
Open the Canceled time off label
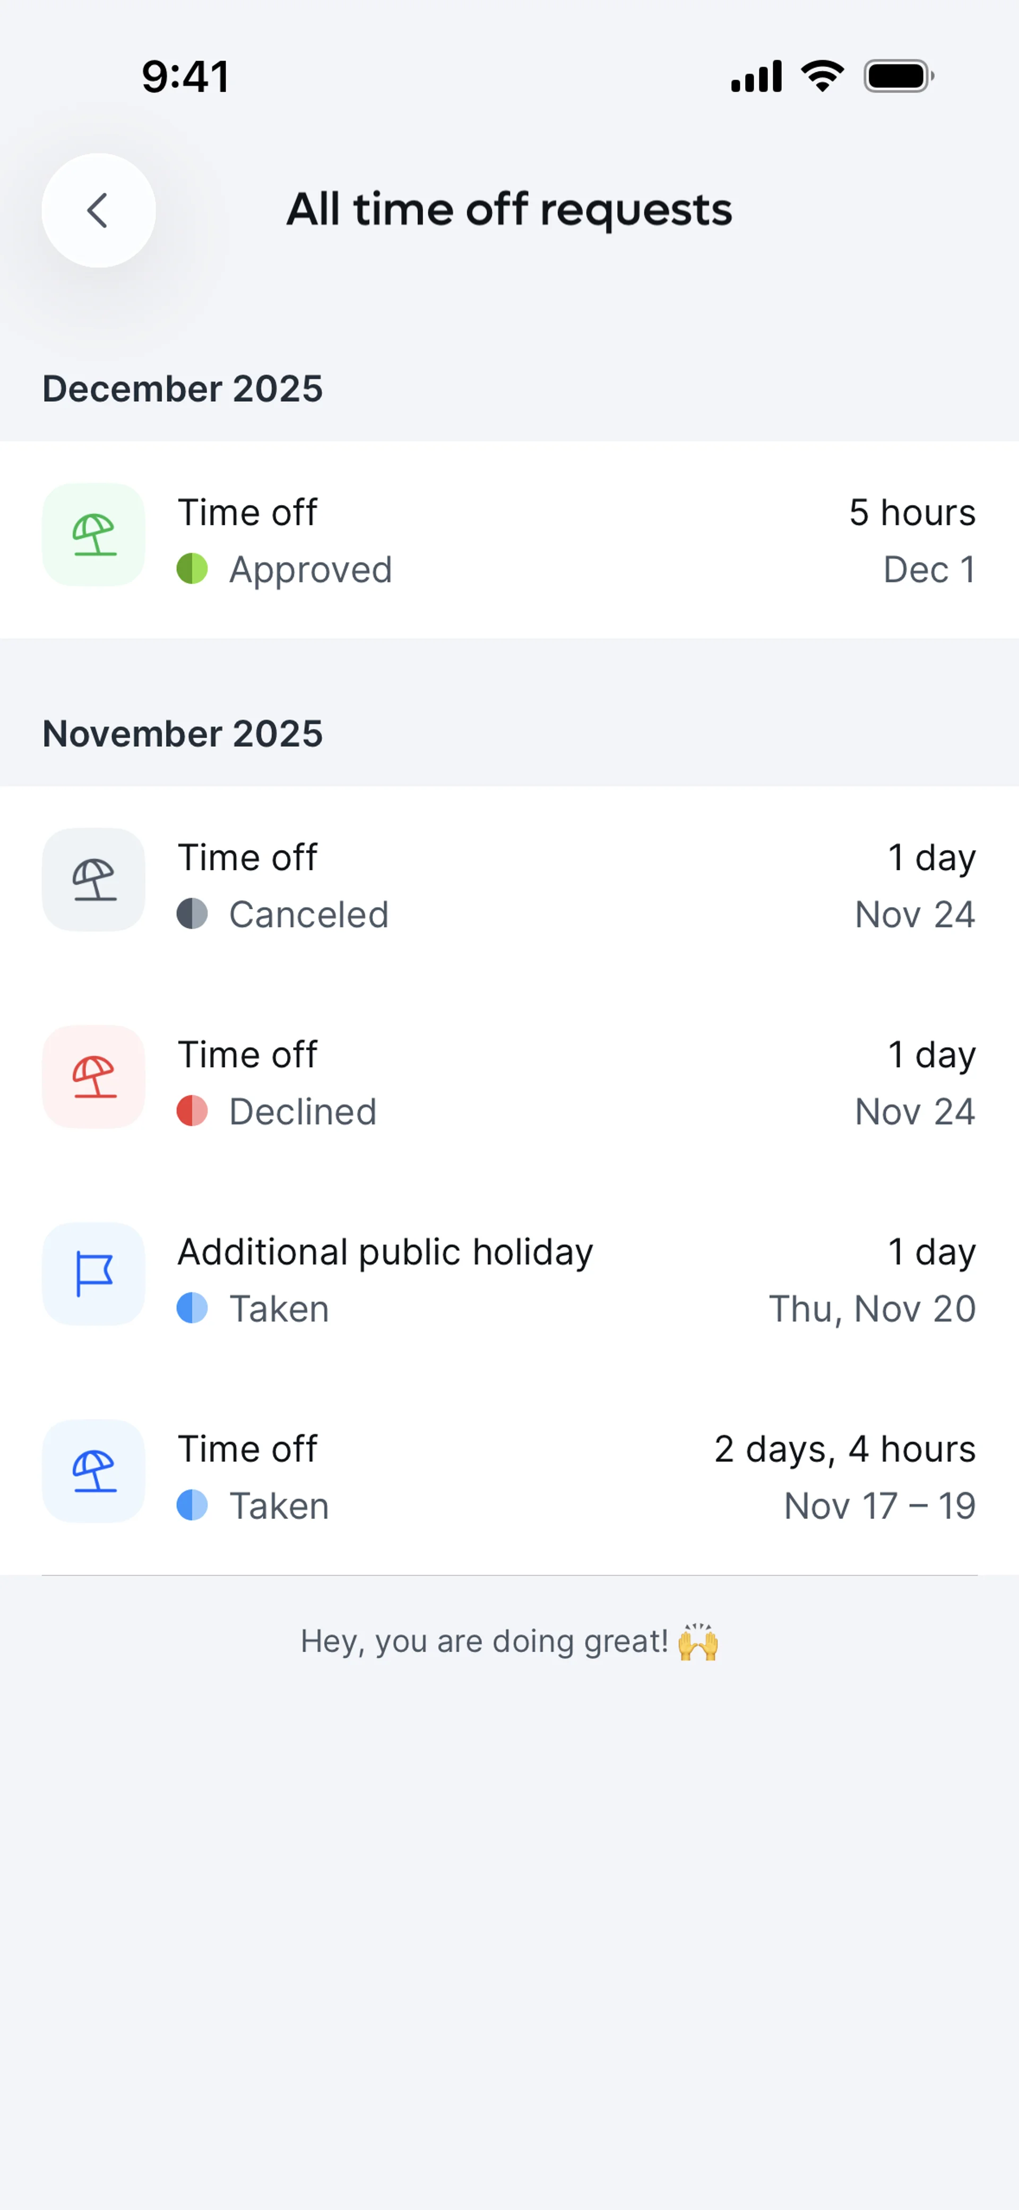(x=309, y=914)
